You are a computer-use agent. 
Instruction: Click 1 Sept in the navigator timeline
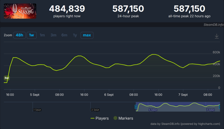coord(37,110)
